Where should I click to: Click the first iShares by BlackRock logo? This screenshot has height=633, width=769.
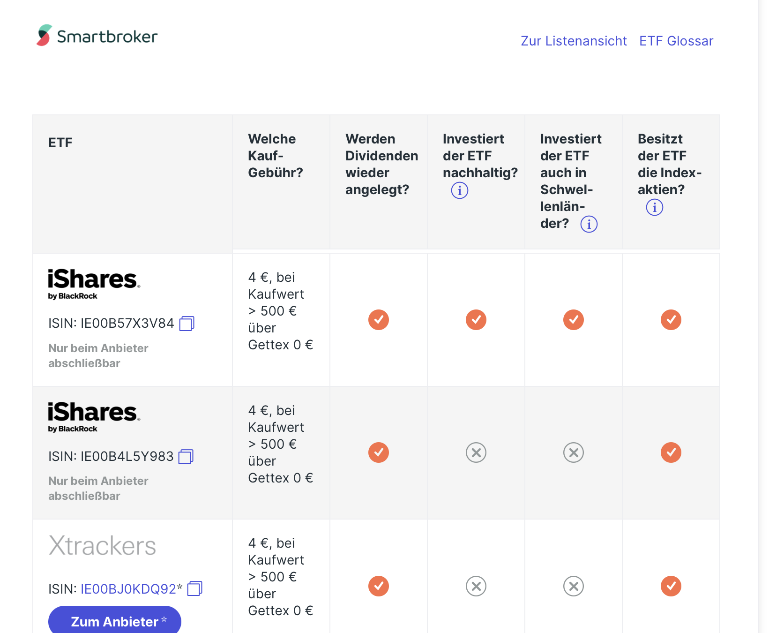coord(94,284)
